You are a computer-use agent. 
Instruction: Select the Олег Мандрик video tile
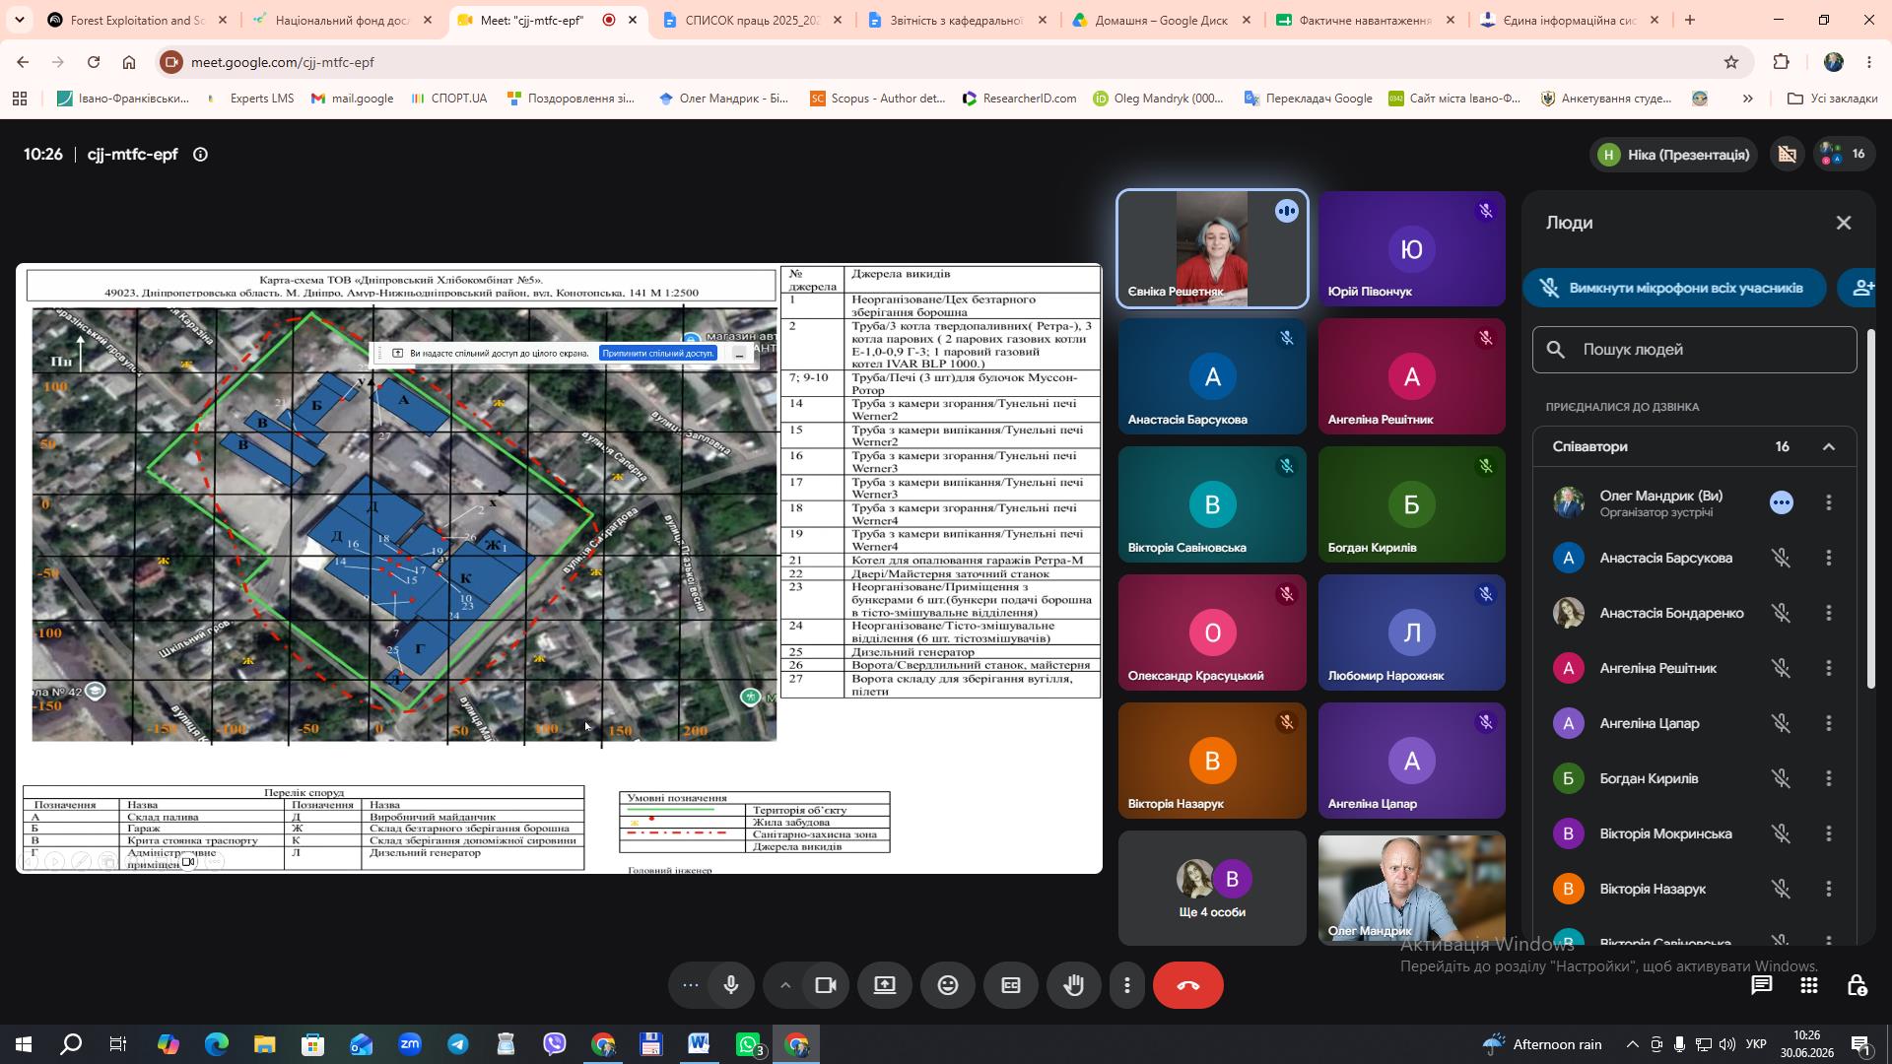pos(1412,890)
